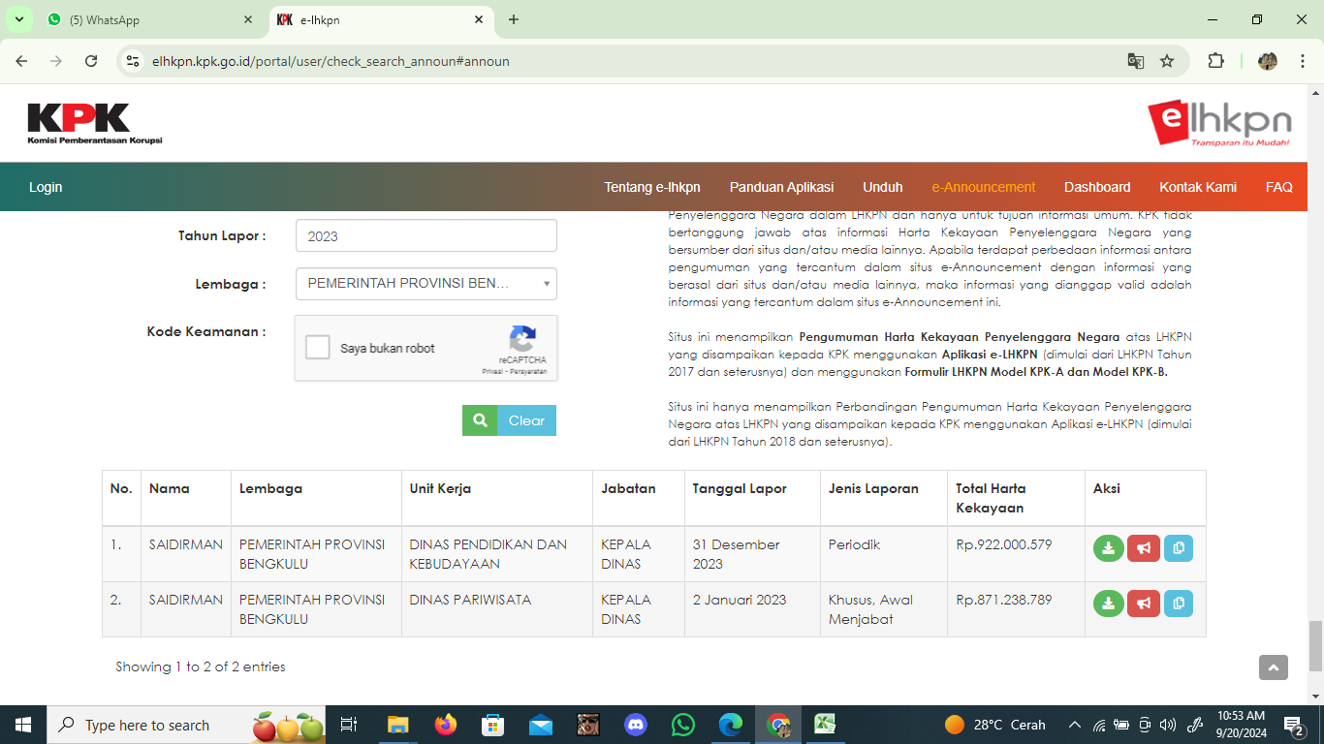Open the Google Translate icon in the address bar

1136,61
